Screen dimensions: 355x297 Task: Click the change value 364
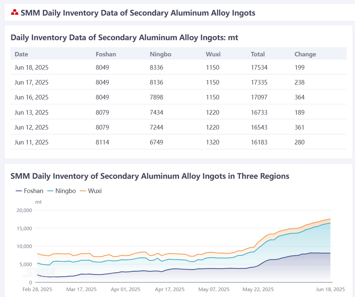[x=300, y=97]
